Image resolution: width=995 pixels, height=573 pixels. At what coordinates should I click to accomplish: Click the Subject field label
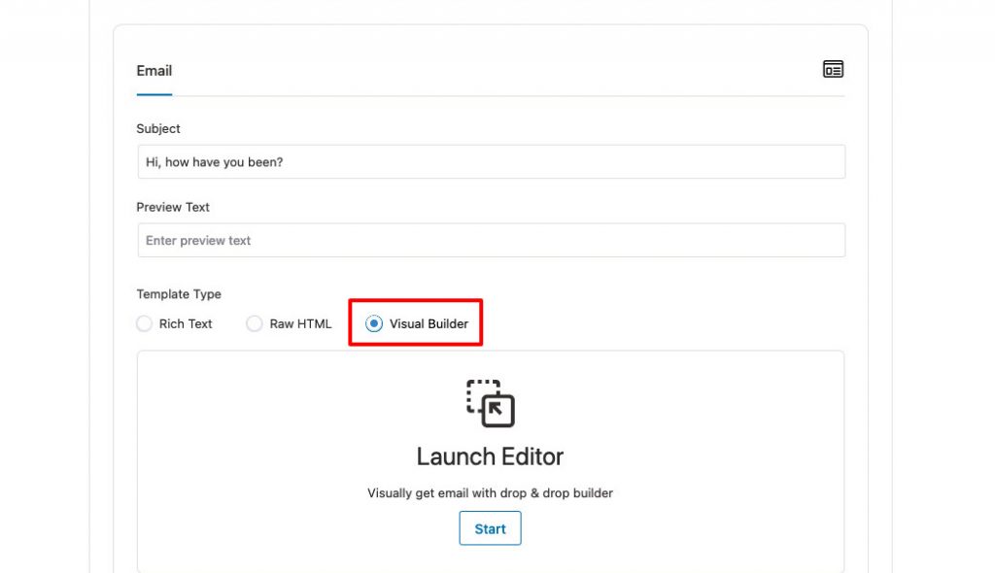click(158, 129)
